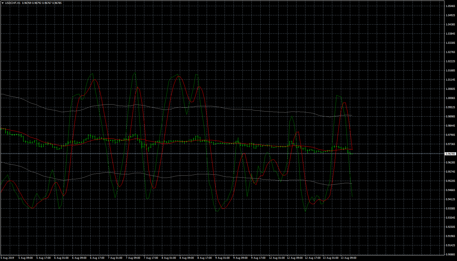Click the 1.00605 price axis label
The height and width of the screenshot is (261, 457).
point(450,89)
